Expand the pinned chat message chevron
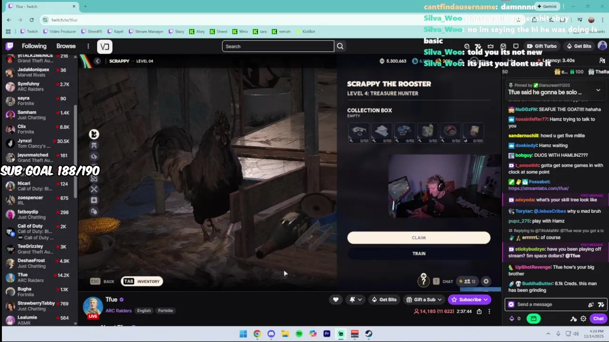Viewport: 609px width, 342px height. point(598,90)
